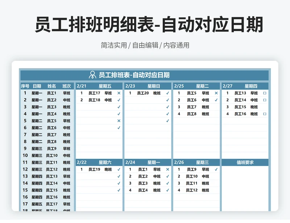Select the 2/27 星期四 date header

[245, 86]
